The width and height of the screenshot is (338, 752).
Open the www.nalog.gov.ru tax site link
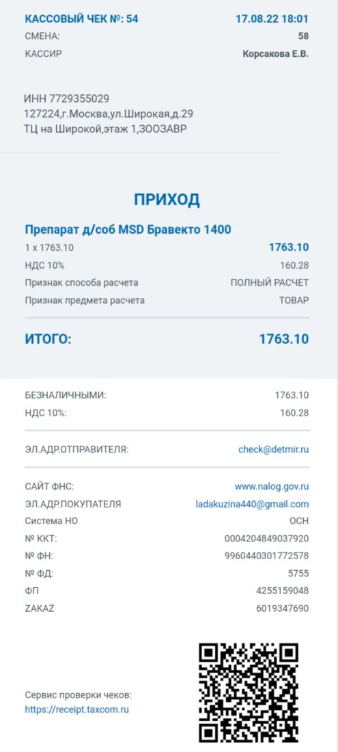coord(272,486)
